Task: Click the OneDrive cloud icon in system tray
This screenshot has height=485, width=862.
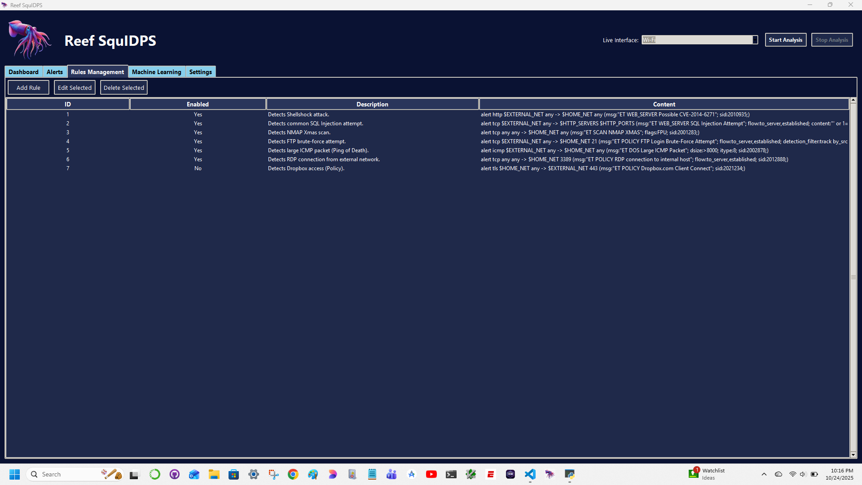Action: [778, 474]
